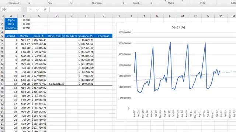Select the Nov-07 month cell
236x132 pixels.
point(24,40)
